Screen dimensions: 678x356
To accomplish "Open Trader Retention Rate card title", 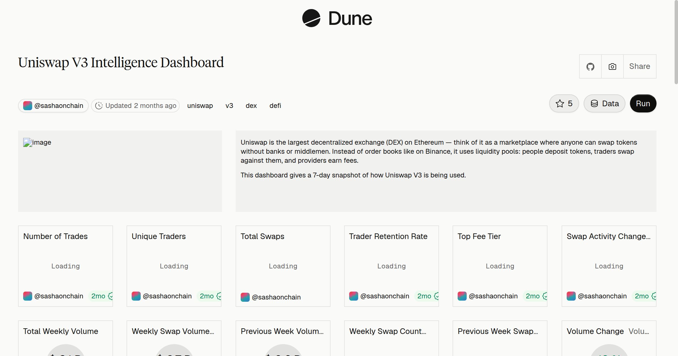I will [388, 236].
